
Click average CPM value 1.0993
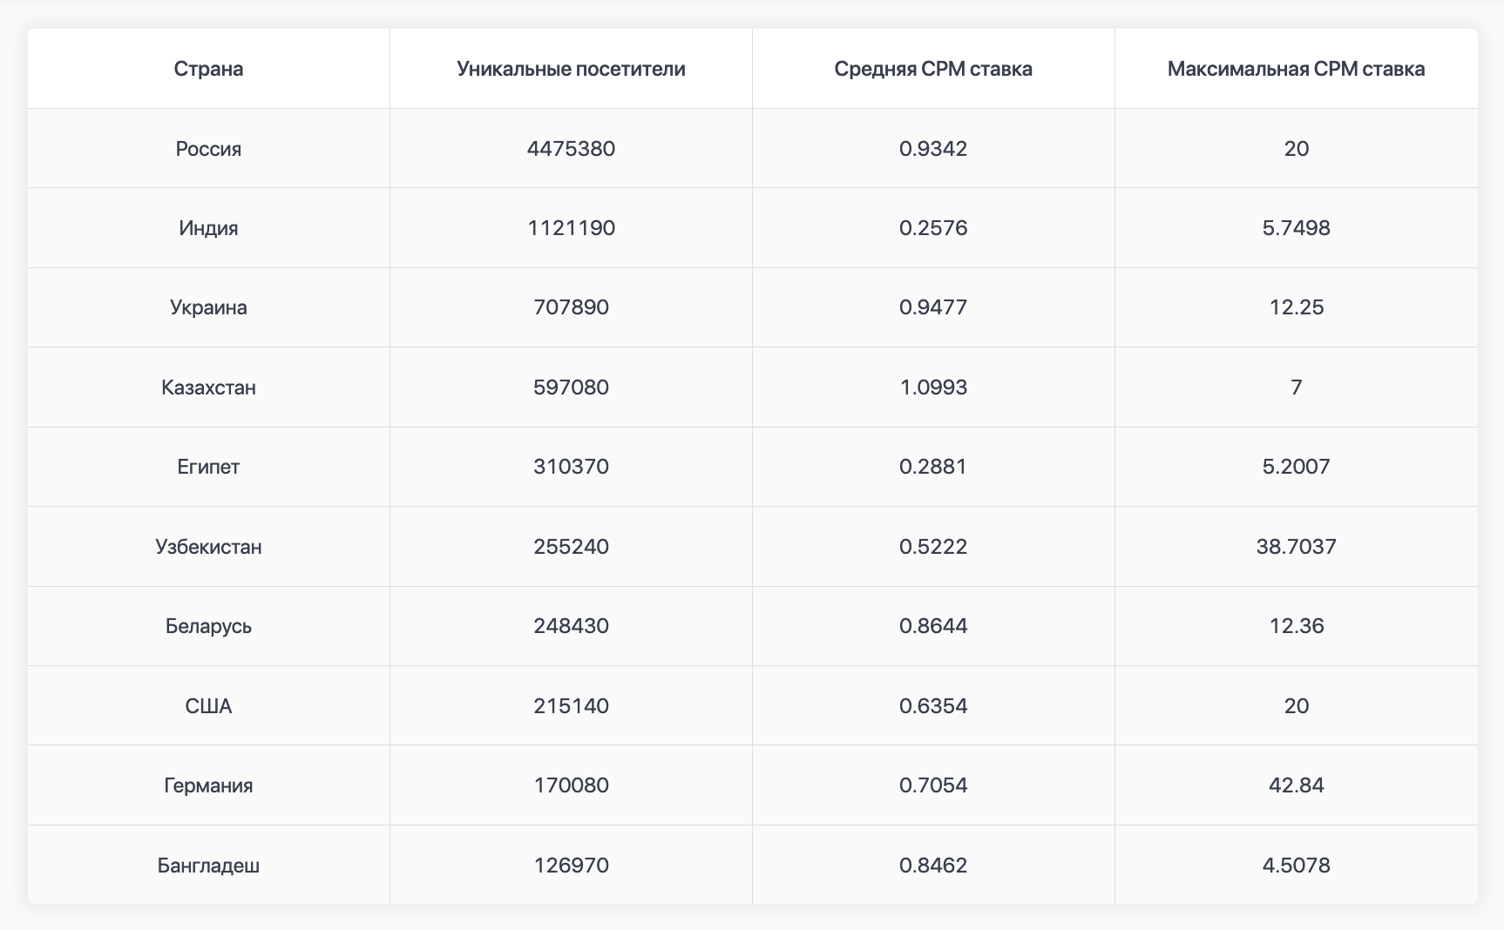coord(933,387)
